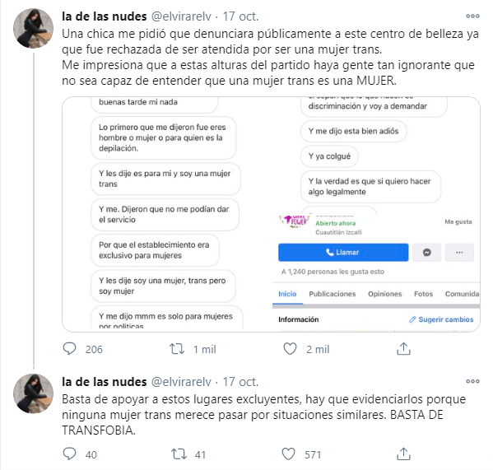Retweet the first tweet with 1 mil retweets
493x470 pixels.
[177, 349]
